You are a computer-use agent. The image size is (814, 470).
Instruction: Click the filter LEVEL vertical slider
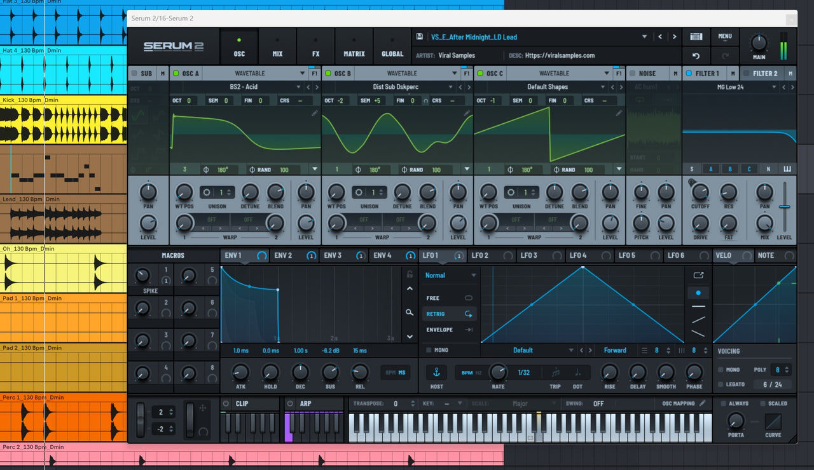[784, 206]
